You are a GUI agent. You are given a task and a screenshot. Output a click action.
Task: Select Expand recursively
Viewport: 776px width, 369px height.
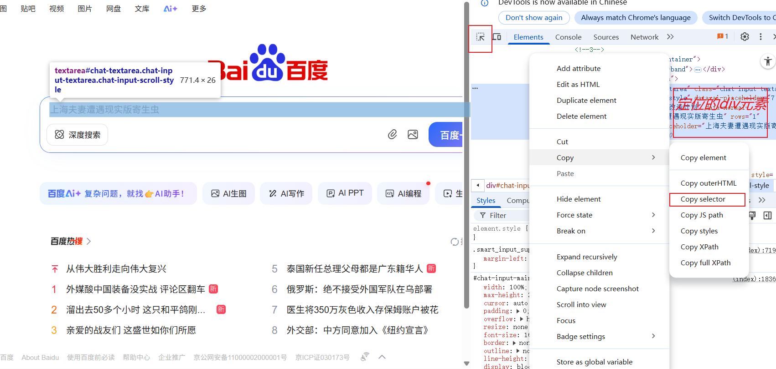tap(599, 257)
